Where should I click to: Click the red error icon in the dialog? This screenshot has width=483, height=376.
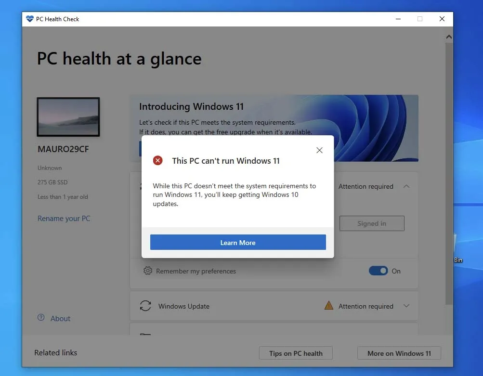coord(157,161)
